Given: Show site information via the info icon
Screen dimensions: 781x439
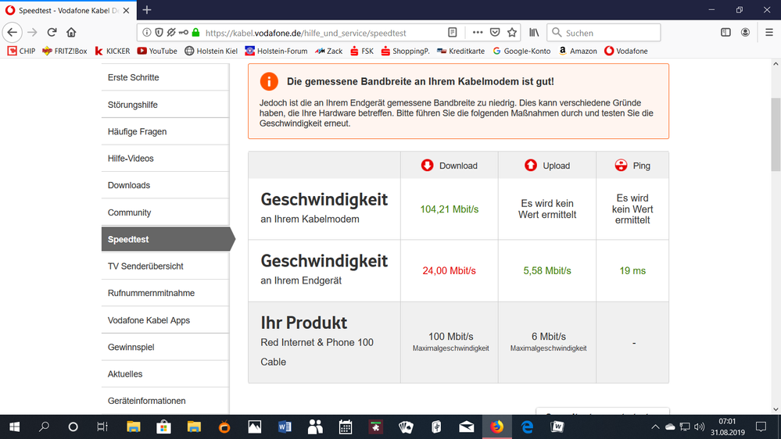Looking at the screenshot, I should tap(146, 33).
